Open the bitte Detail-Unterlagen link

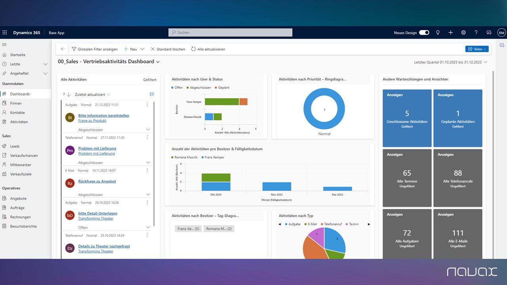(97, 213)
